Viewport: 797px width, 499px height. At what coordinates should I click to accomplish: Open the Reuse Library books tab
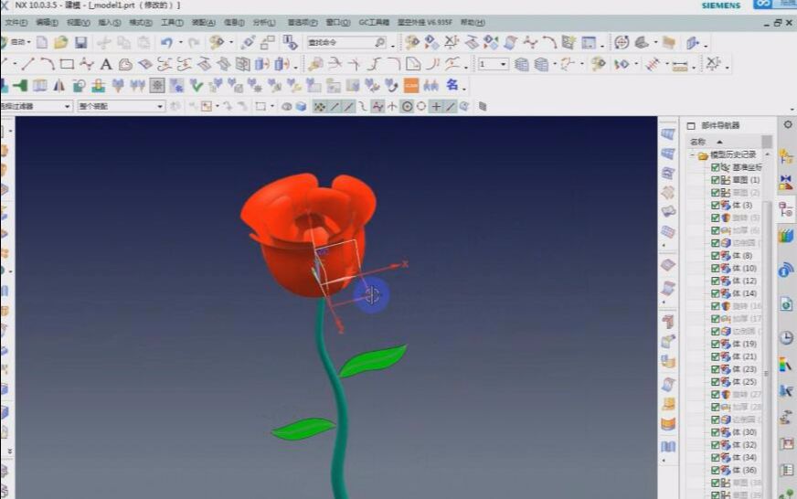point(786,236)
